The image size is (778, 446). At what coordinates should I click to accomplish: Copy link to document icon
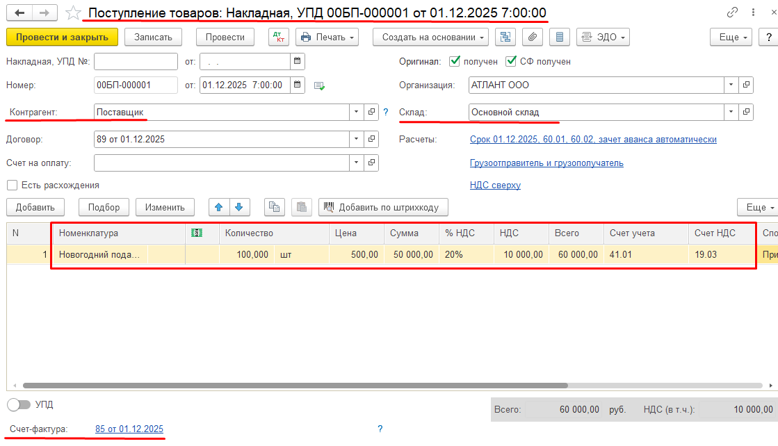click(x=732, y=13)
